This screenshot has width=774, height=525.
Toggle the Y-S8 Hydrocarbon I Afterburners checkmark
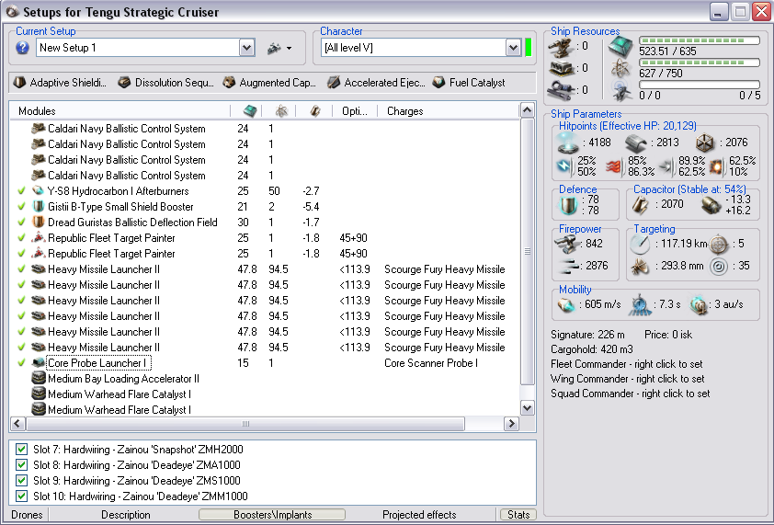21,190
